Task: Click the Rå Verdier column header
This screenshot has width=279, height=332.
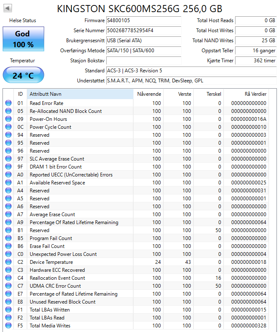Action: click(x=246, y=94)
